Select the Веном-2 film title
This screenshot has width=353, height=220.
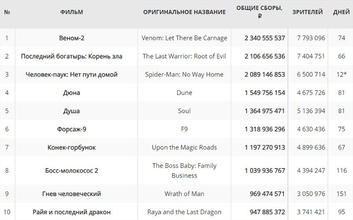[71, 38]
